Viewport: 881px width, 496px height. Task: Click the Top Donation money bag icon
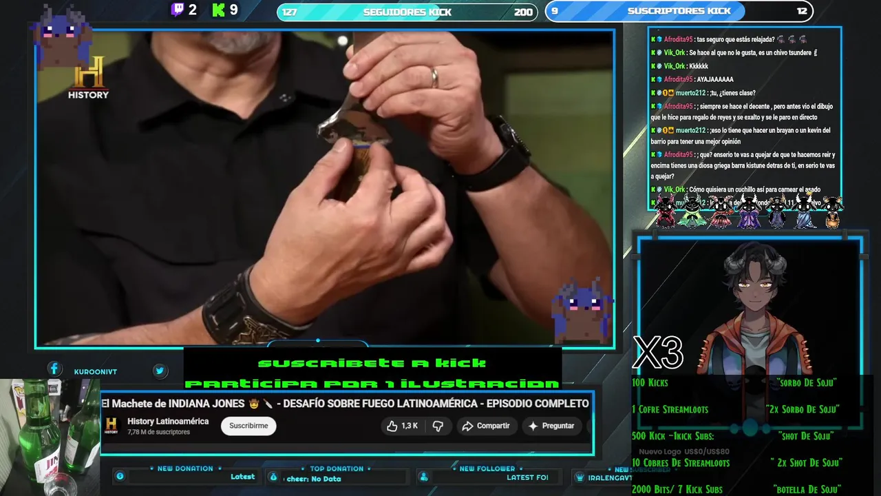pos(273,477)
